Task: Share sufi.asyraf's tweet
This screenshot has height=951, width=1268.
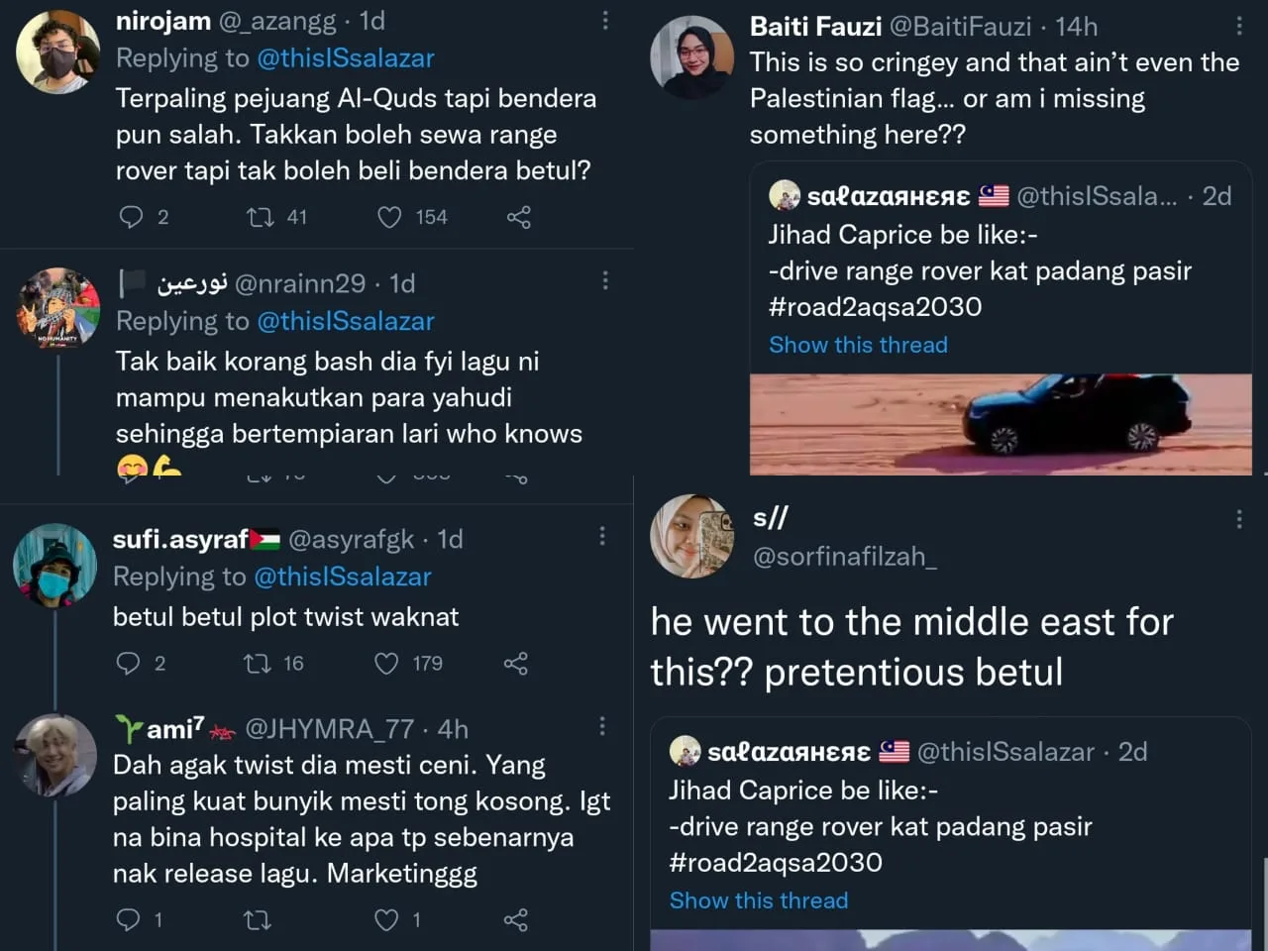Action: coord(516,663)
